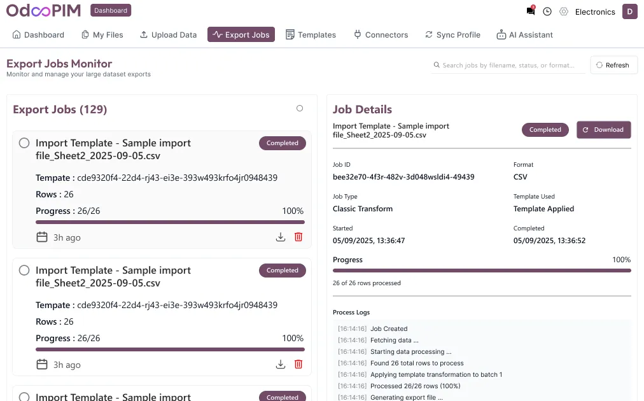Delete the first export job with trash icon
Viewport: 644px width, 401px height.
[x=298, y=237]
